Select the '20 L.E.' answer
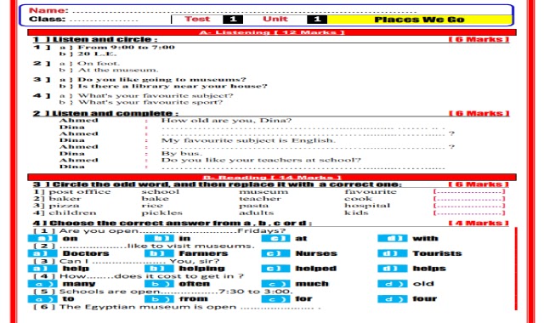This screenshot has width=544, height=323. point(97,54)
